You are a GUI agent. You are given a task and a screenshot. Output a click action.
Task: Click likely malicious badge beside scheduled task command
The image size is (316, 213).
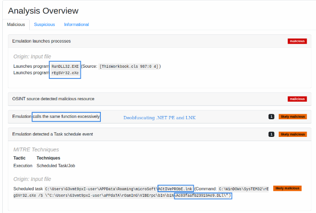(x=288, y=188)
